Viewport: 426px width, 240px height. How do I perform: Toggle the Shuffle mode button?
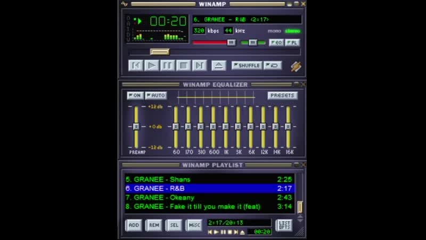[x=247, y=66]
